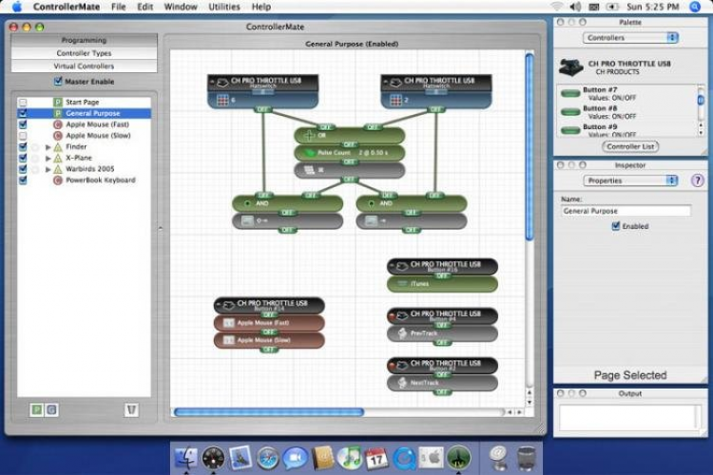The height and width of the screenshot is (475, 713).
Task: Open Safari from the Dock
Action: point(268,457)
